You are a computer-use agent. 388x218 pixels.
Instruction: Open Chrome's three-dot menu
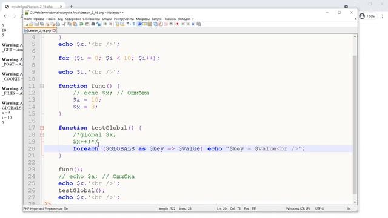(383, 16)
